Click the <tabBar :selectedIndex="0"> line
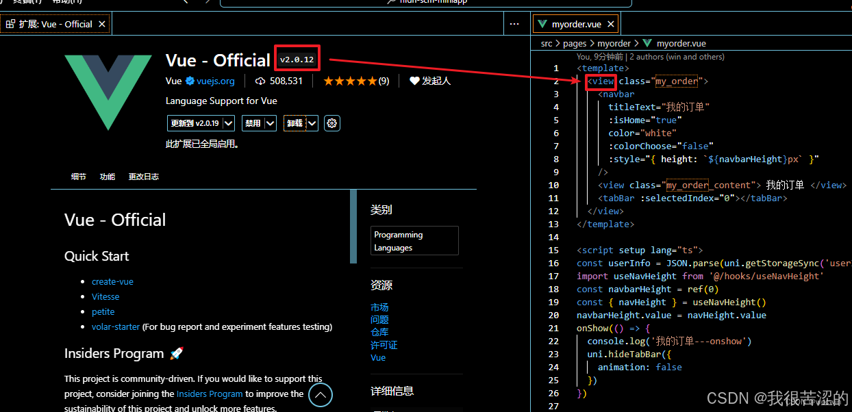 pyautogui.click(x=692, y=198)
